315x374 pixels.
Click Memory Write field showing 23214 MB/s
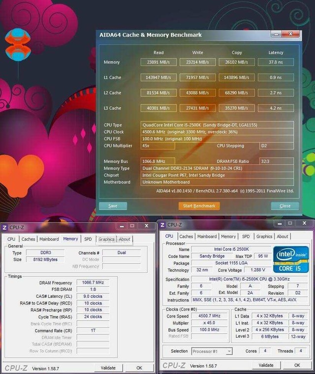tap(197, 62)
